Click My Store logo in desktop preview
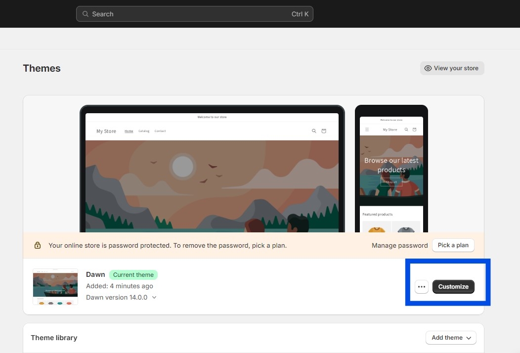Image resolution: width=520 pixels, height=353 pixels. pos(106,132)
